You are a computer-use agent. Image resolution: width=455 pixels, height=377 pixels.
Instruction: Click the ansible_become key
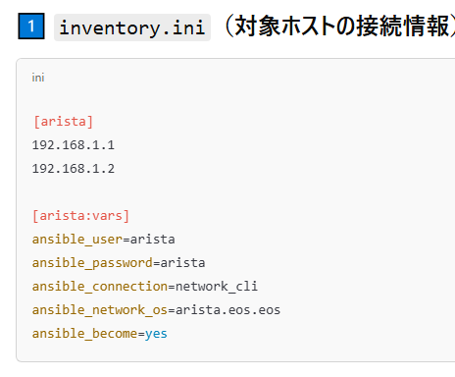click(84, 334)
